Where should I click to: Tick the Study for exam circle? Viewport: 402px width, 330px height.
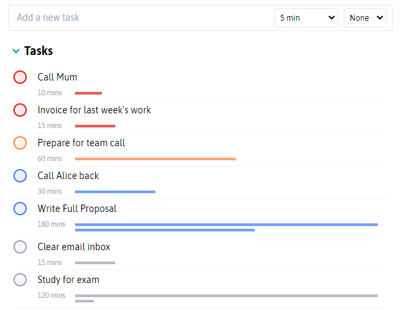pos(20,280)
